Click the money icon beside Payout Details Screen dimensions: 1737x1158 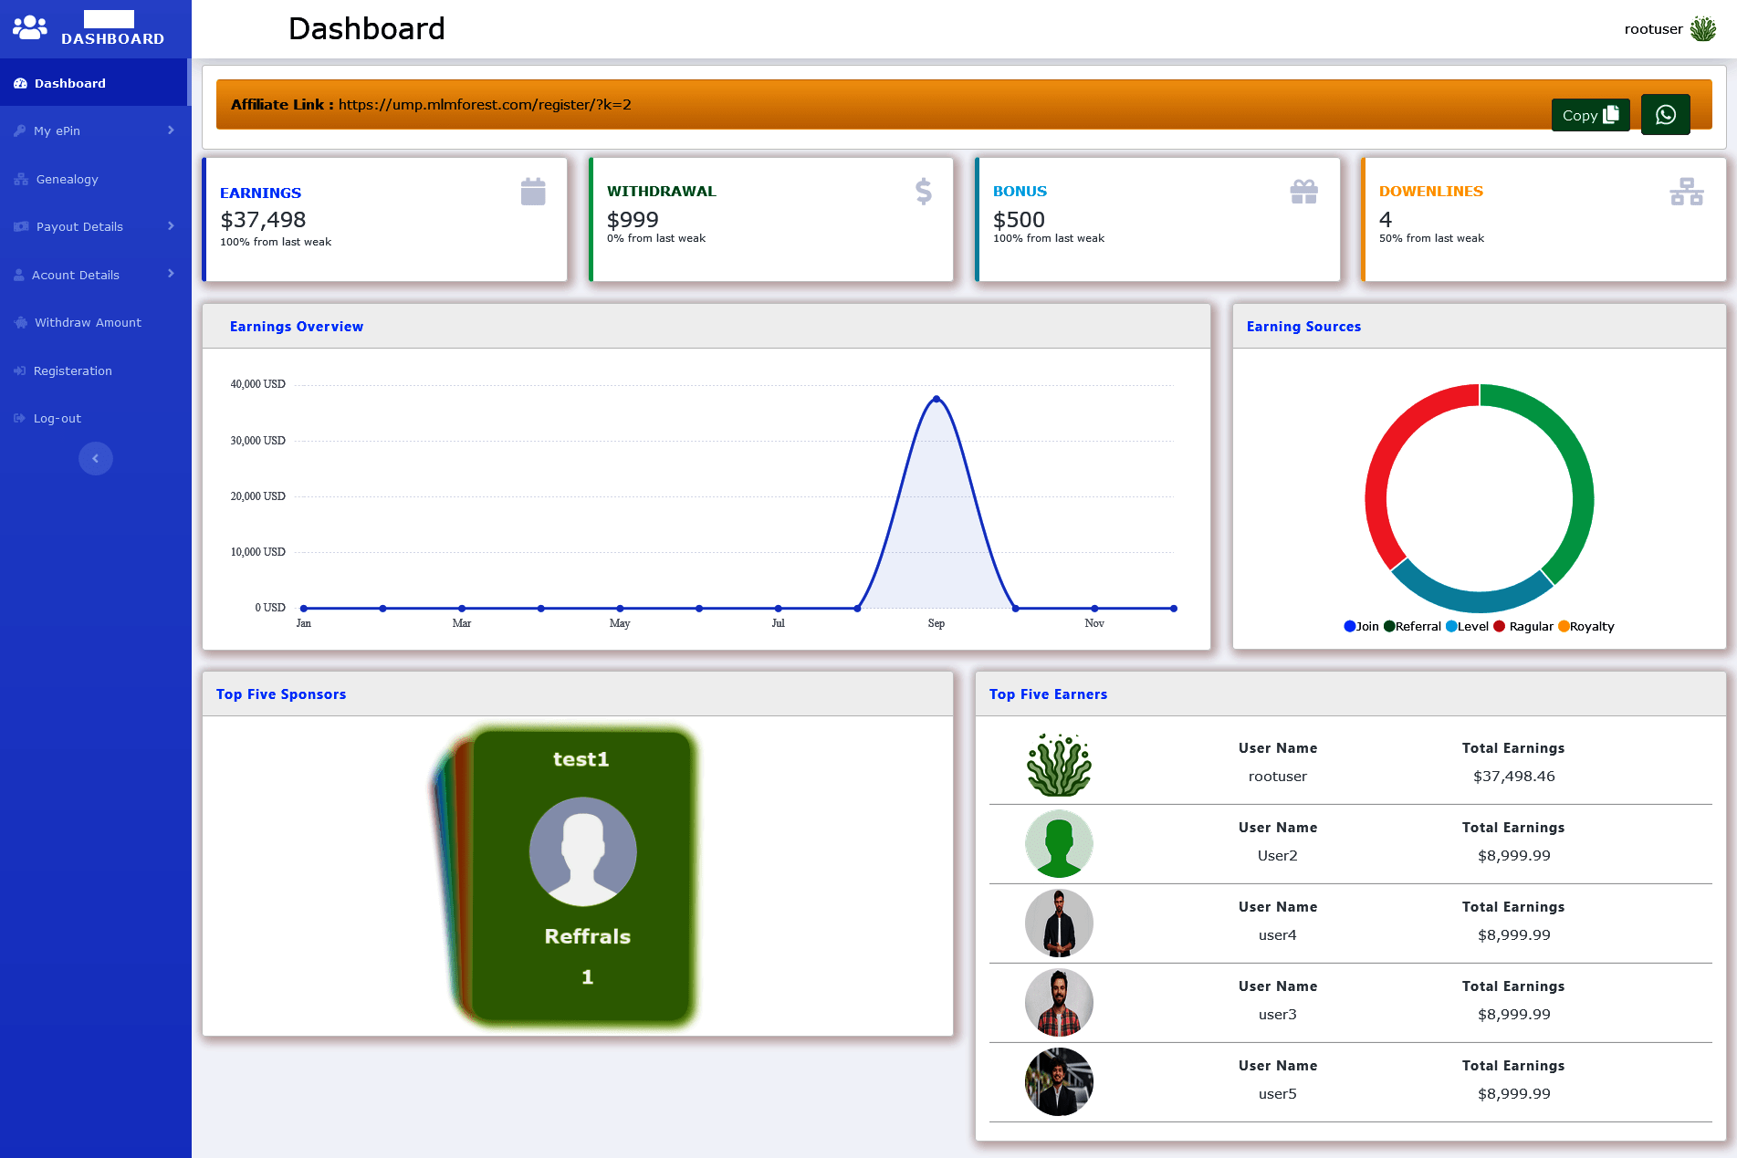21,226
